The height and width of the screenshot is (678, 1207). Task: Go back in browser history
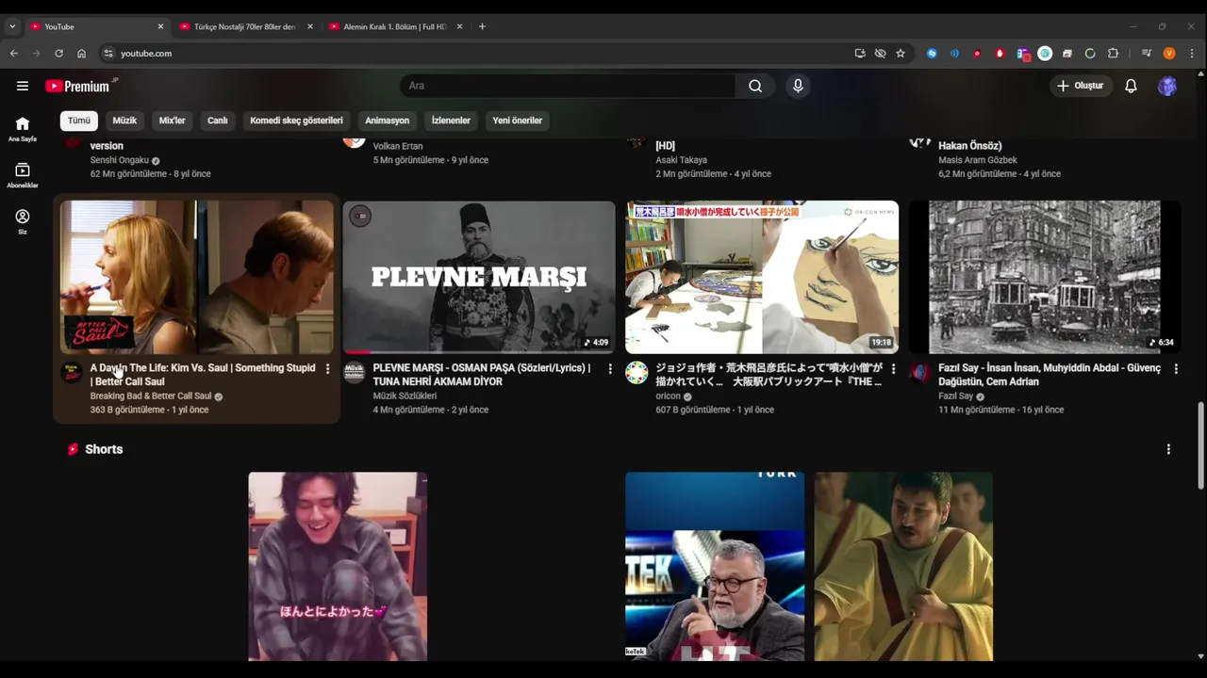coord(14,54)
